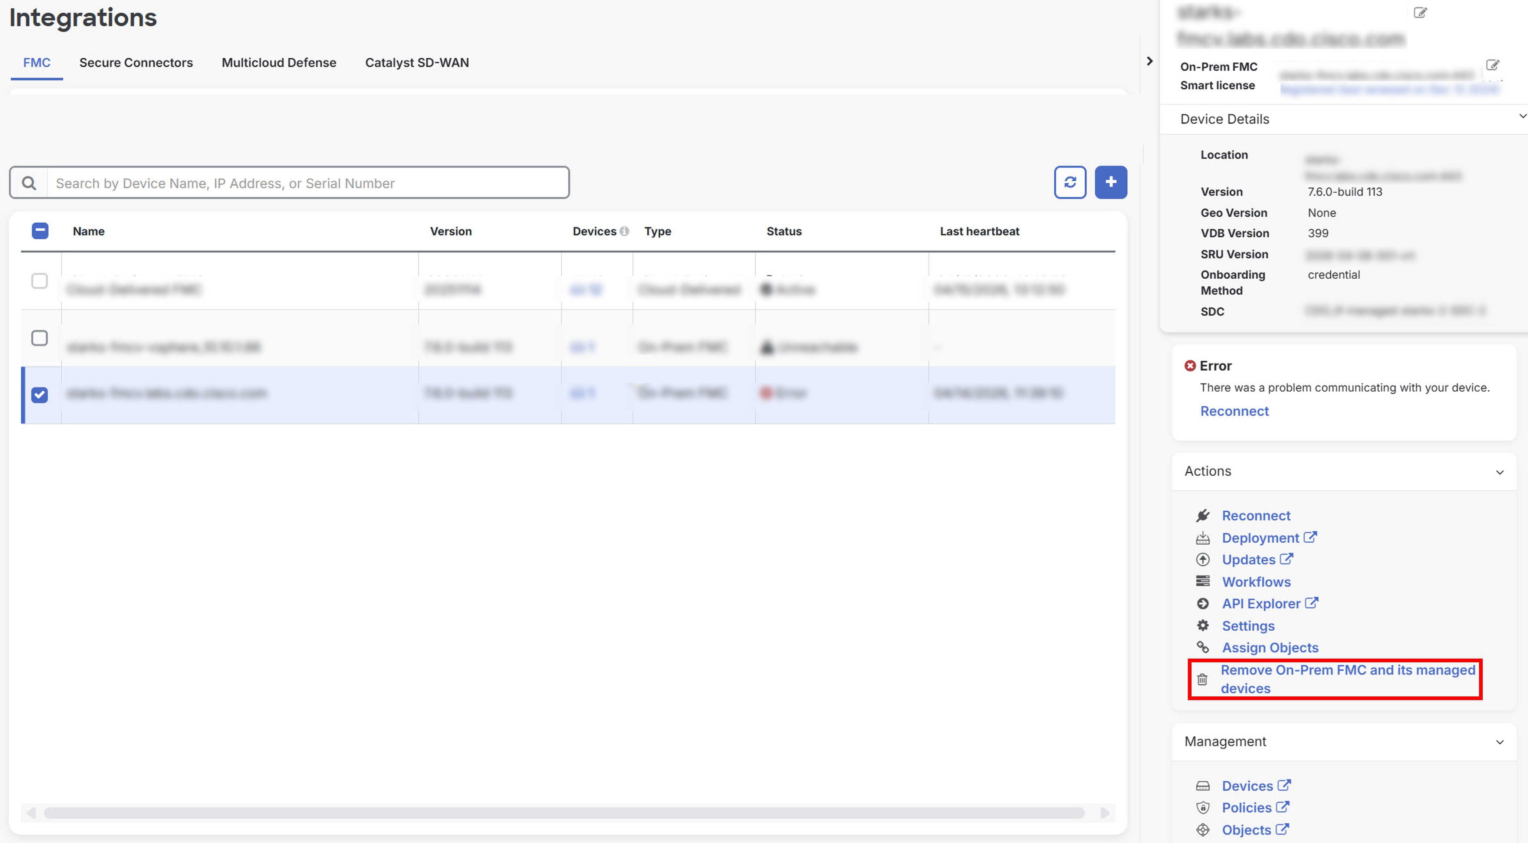Collapse details pane with arrow icon
The image size is (1528, 843).
click(1150, 61)
